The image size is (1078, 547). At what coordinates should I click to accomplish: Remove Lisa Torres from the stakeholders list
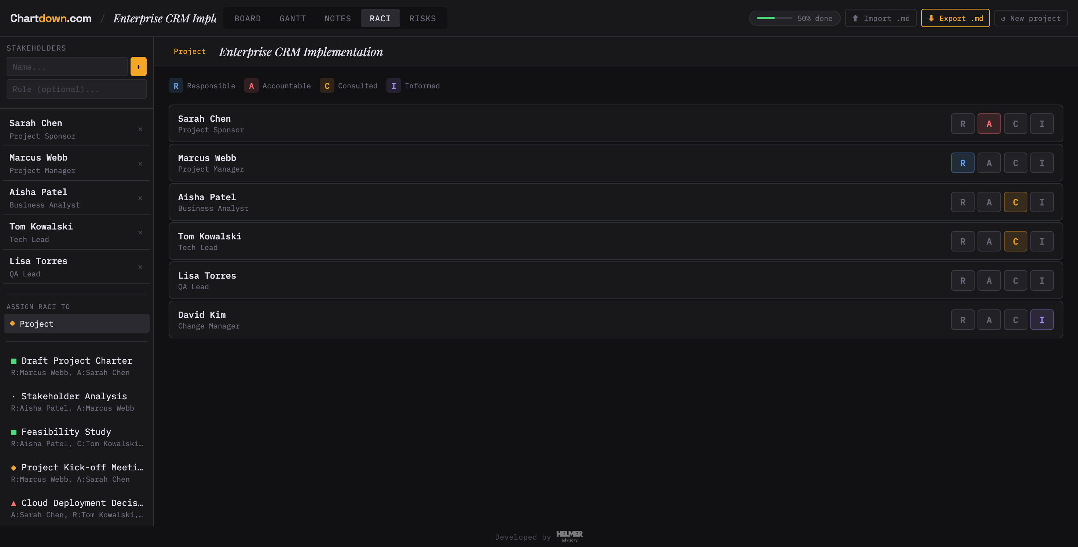point(140,267)
